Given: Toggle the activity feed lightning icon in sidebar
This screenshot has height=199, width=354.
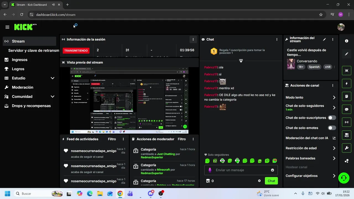Looking at the screenshot, I should click(x=347, y=83).
